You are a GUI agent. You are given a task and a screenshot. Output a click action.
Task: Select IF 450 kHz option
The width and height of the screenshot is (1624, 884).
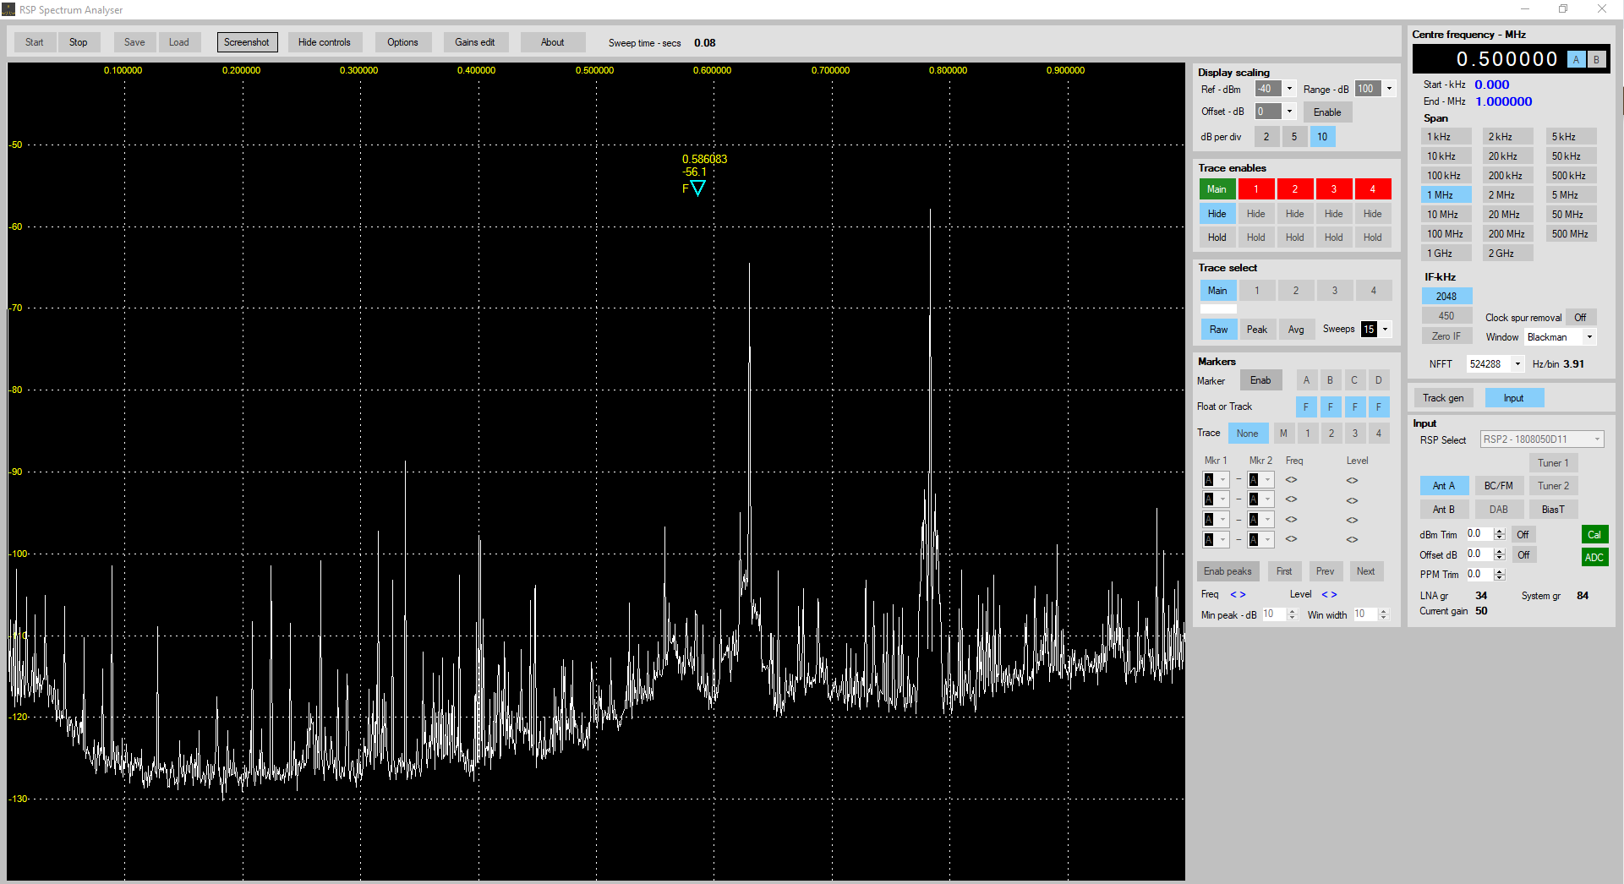tap(1446, 316)
